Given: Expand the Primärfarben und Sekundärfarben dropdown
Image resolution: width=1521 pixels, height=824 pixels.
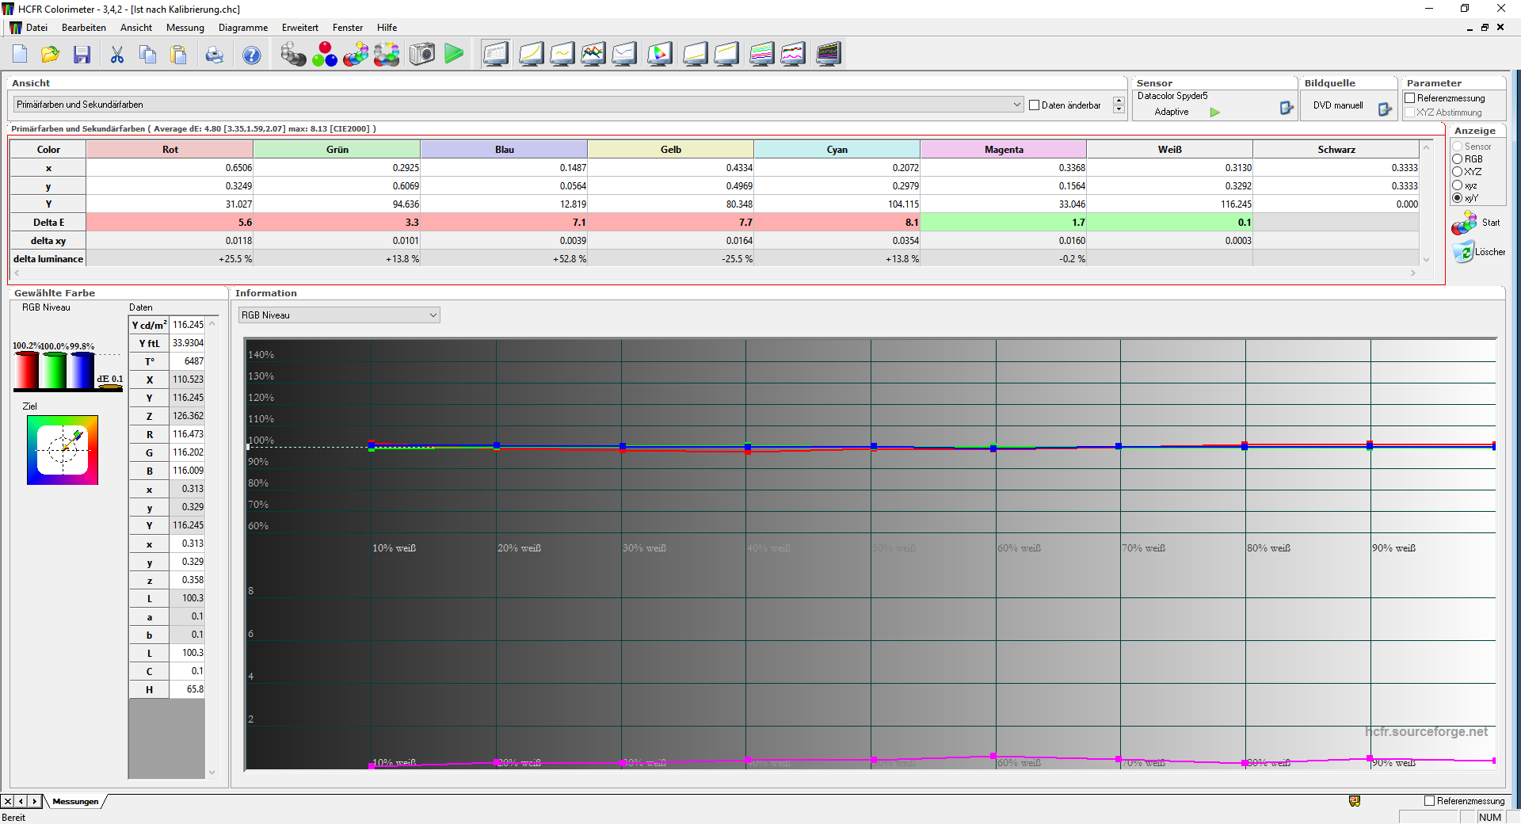Looking at the screenshot, I should [x=1016, y=105].
